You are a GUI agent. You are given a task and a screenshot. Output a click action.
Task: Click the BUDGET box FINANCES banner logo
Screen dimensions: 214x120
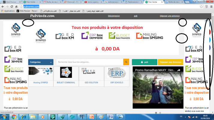click(x=119, y=36)
